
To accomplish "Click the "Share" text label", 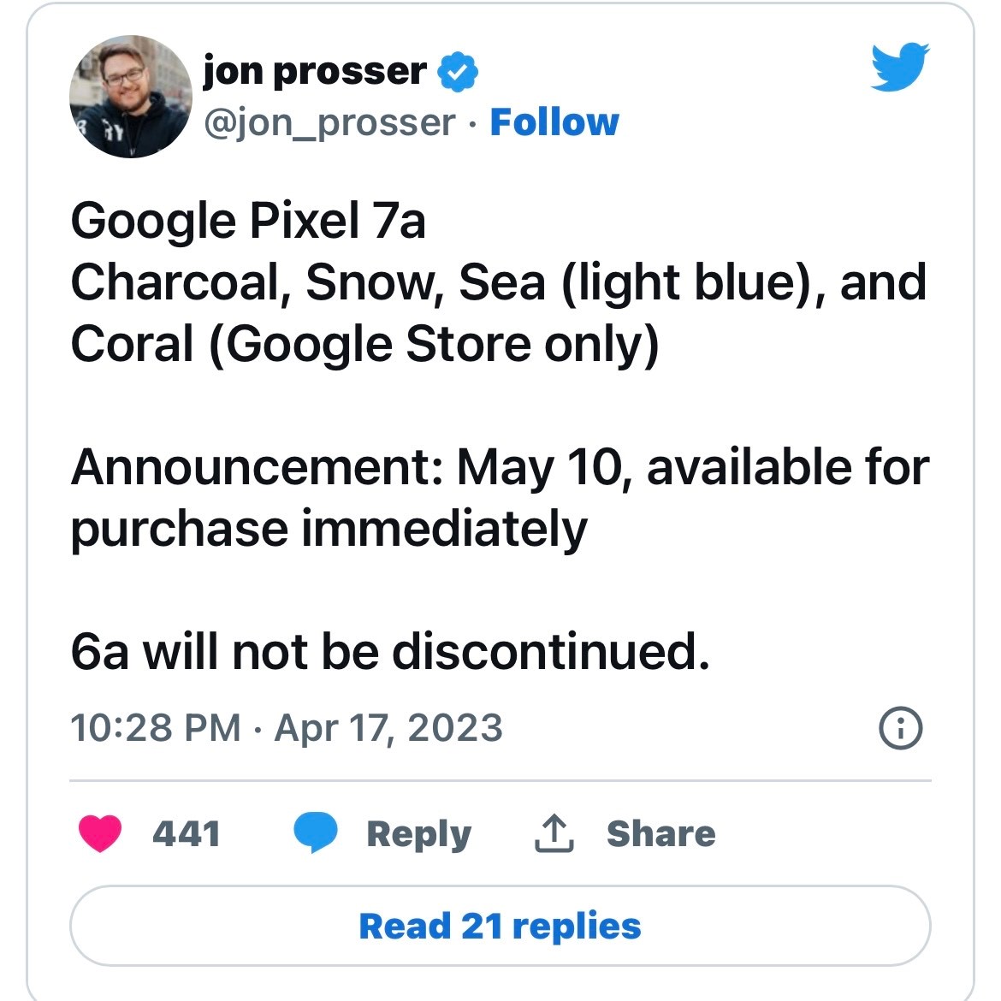I will [x=660, y=833].
